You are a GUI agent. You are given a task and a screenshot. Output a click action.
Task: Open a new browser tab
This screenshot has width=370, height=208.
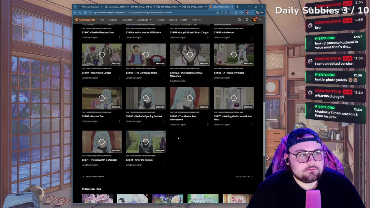(237, 7)
